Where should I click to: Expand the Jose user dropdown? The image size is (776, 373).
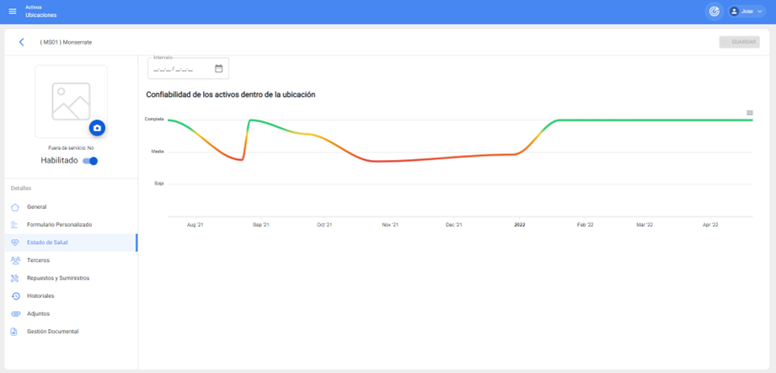[x=746, y=11]
